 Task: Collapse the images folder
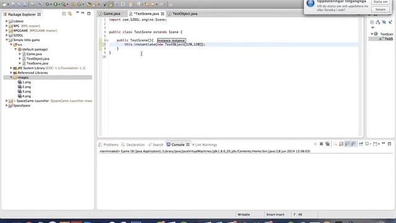click(x=11, y=77)
